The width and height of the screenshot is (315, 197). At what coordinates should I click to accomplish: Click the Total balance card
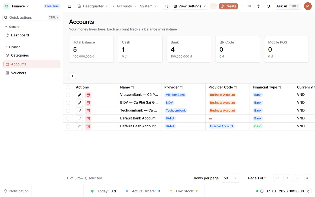pyautogui.click(x=91, y=49)
